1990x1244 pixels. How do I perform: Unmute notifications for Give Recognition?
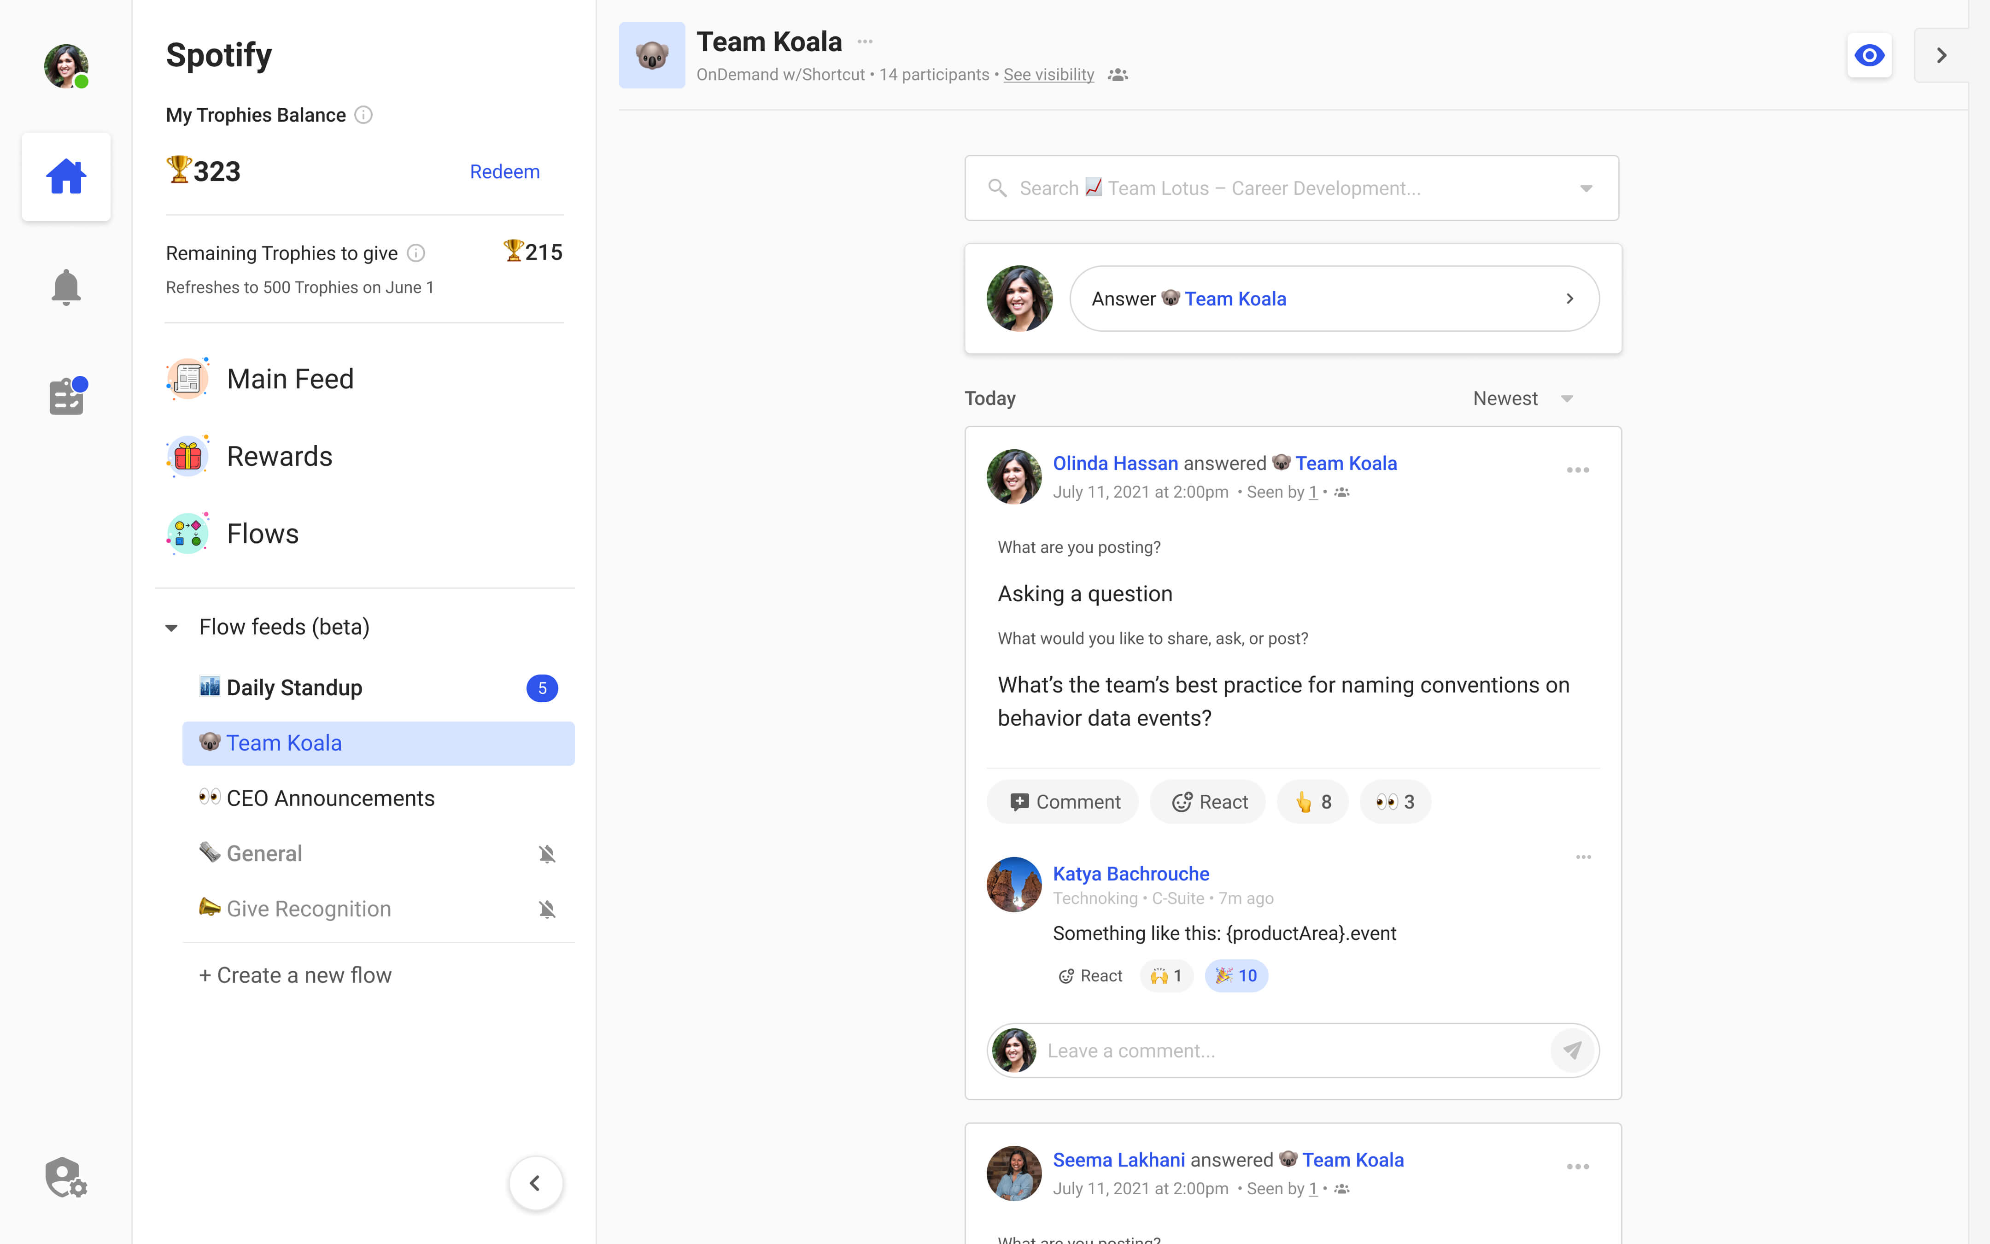pyautogui.click(x=547, y=909)
